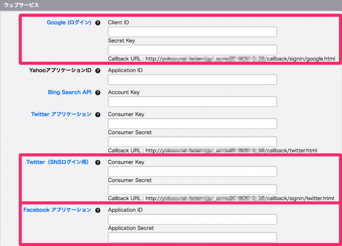
Task: Click the help icon beside Bing Search API
Action: coord(98,93)
